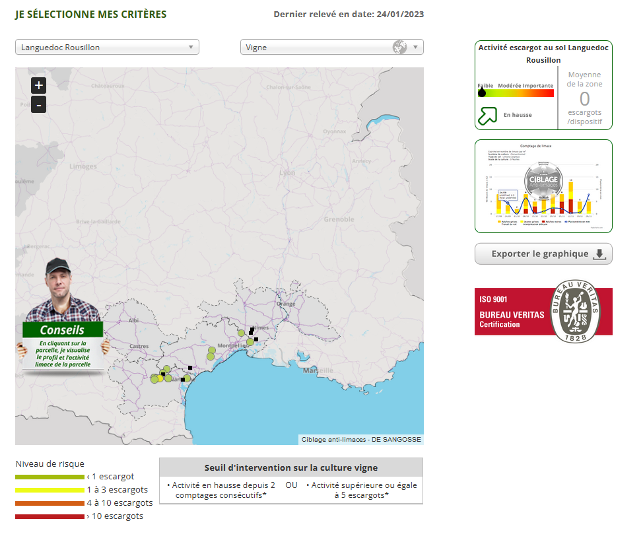The image size is (643, 550).
Task: Click the 'Ciblage anti-limaces - DE SANGOSSE' attribution
Action: click(360, 439)
